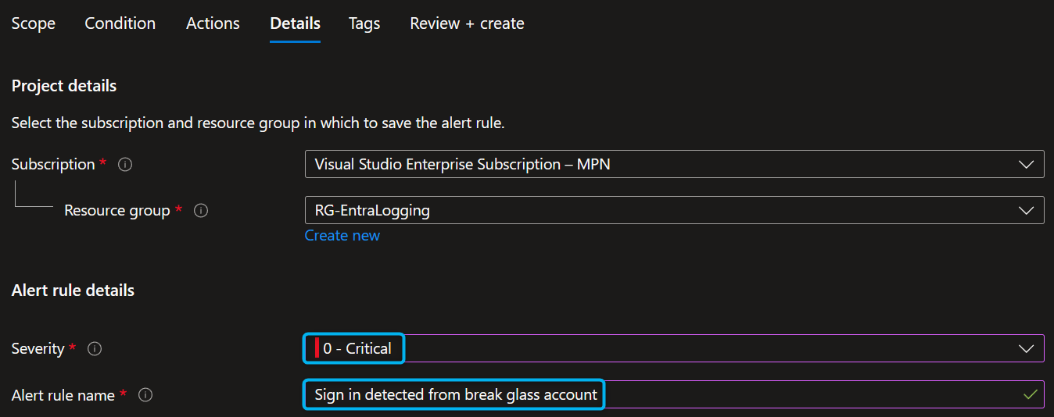Open the Actions tab
This screenshot has height=417, width=1054.
point(213,23)
